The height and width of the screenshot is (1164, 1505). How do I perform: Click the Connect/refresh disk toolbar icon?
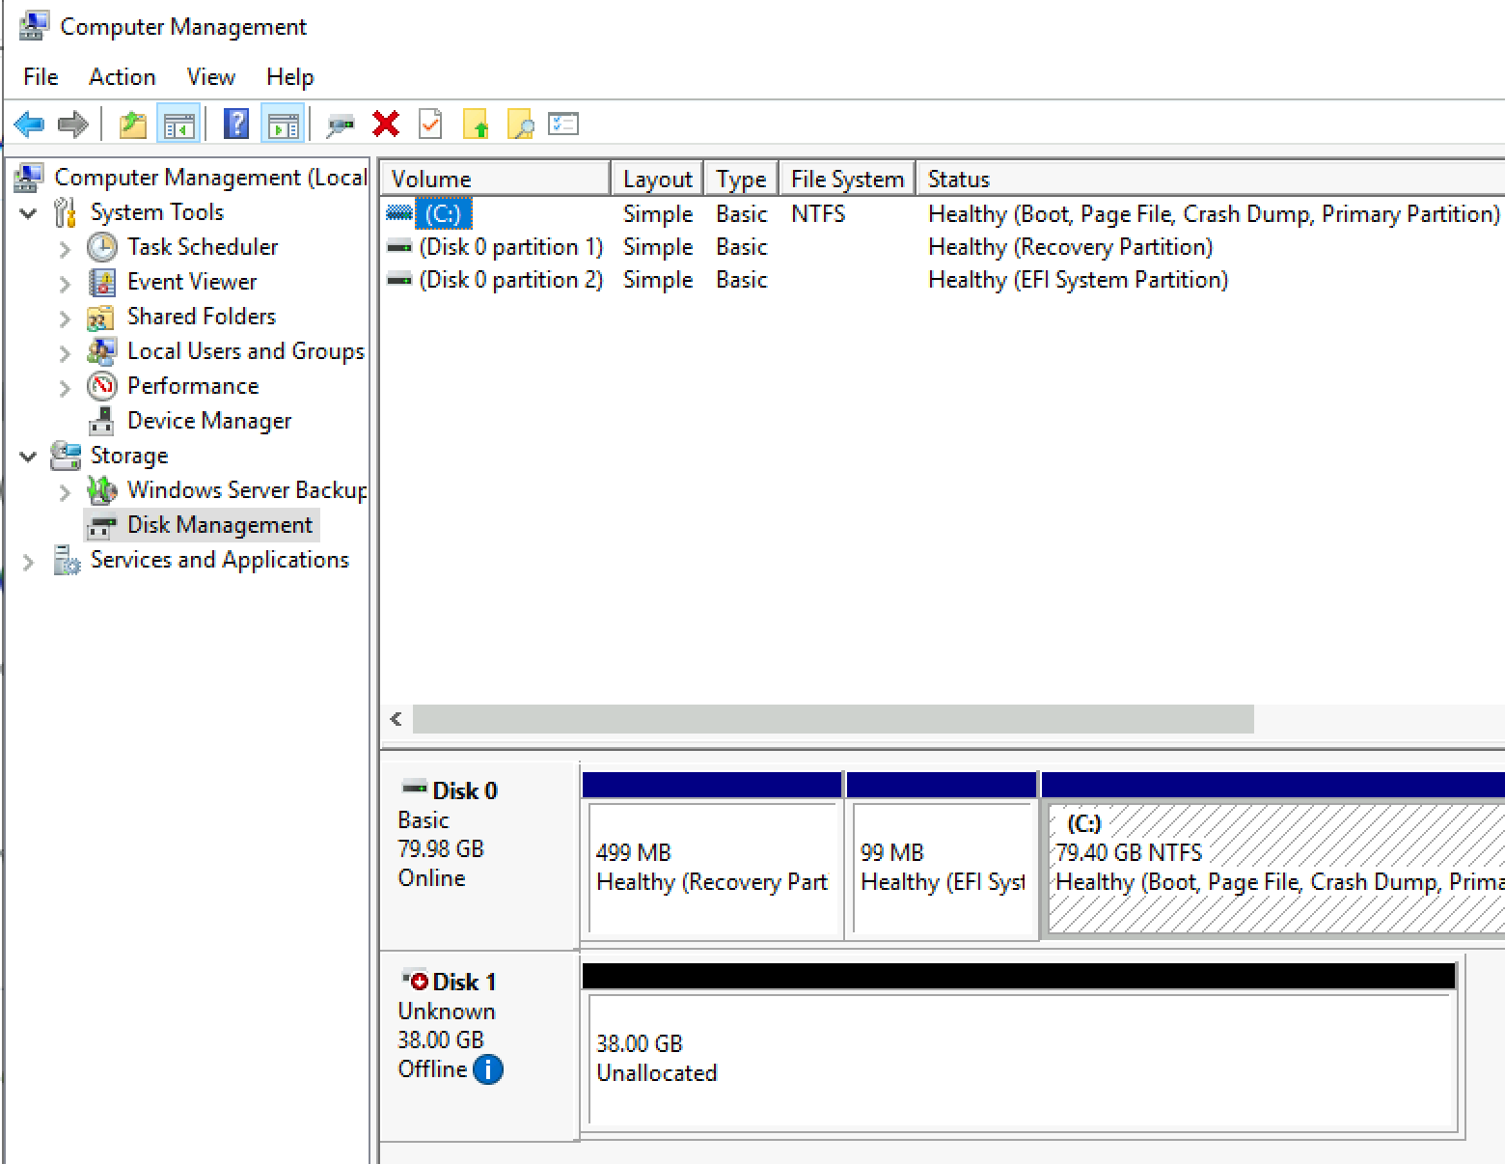(x=341, y=125)
